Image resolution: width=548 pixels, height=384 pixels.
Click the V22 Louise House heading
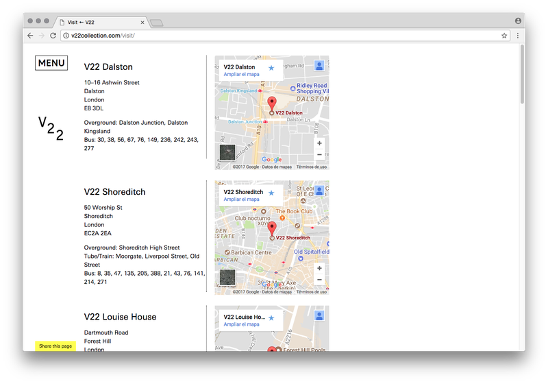[x=120, y=317]
